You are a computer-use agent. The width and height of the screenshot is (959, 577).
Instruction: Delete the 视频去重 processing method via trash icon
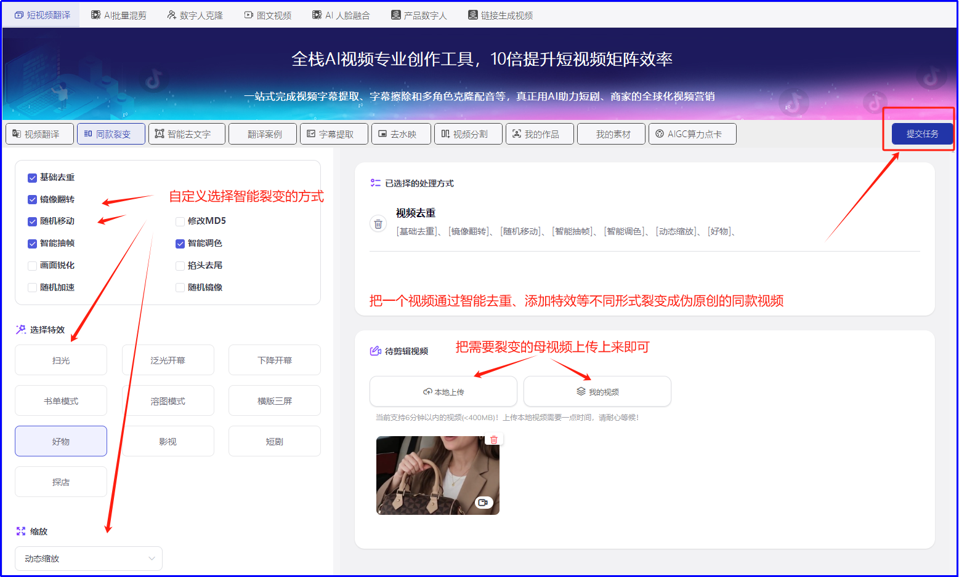(x=378, y=224)
